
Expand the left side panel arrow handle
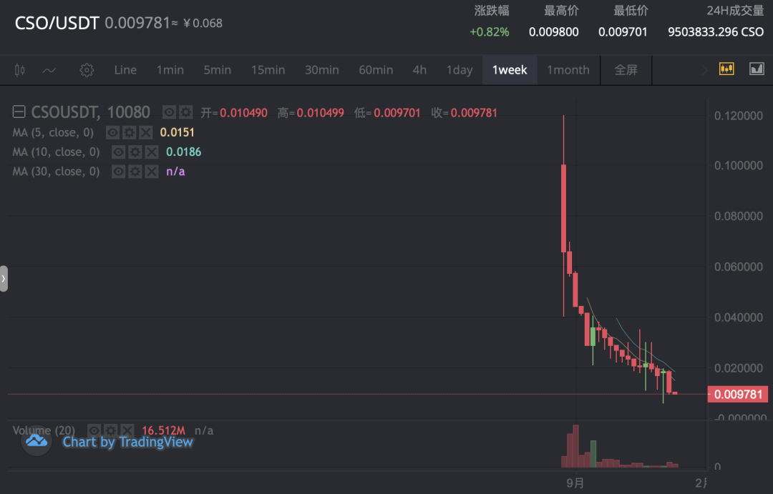[4, 279]
